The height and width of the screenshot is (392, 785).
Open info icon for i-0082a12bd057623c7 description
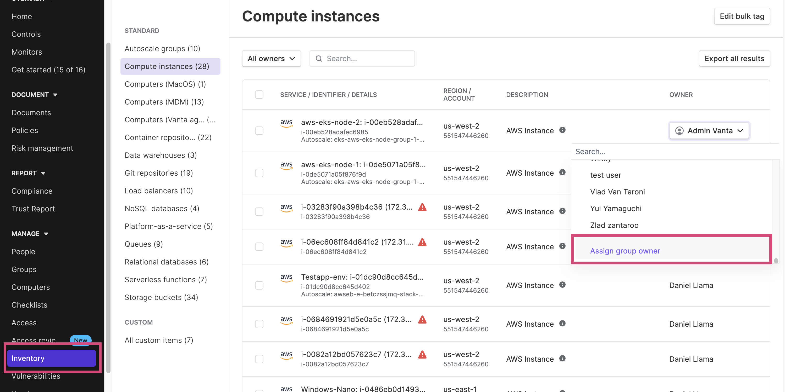[x=562, y=358]
